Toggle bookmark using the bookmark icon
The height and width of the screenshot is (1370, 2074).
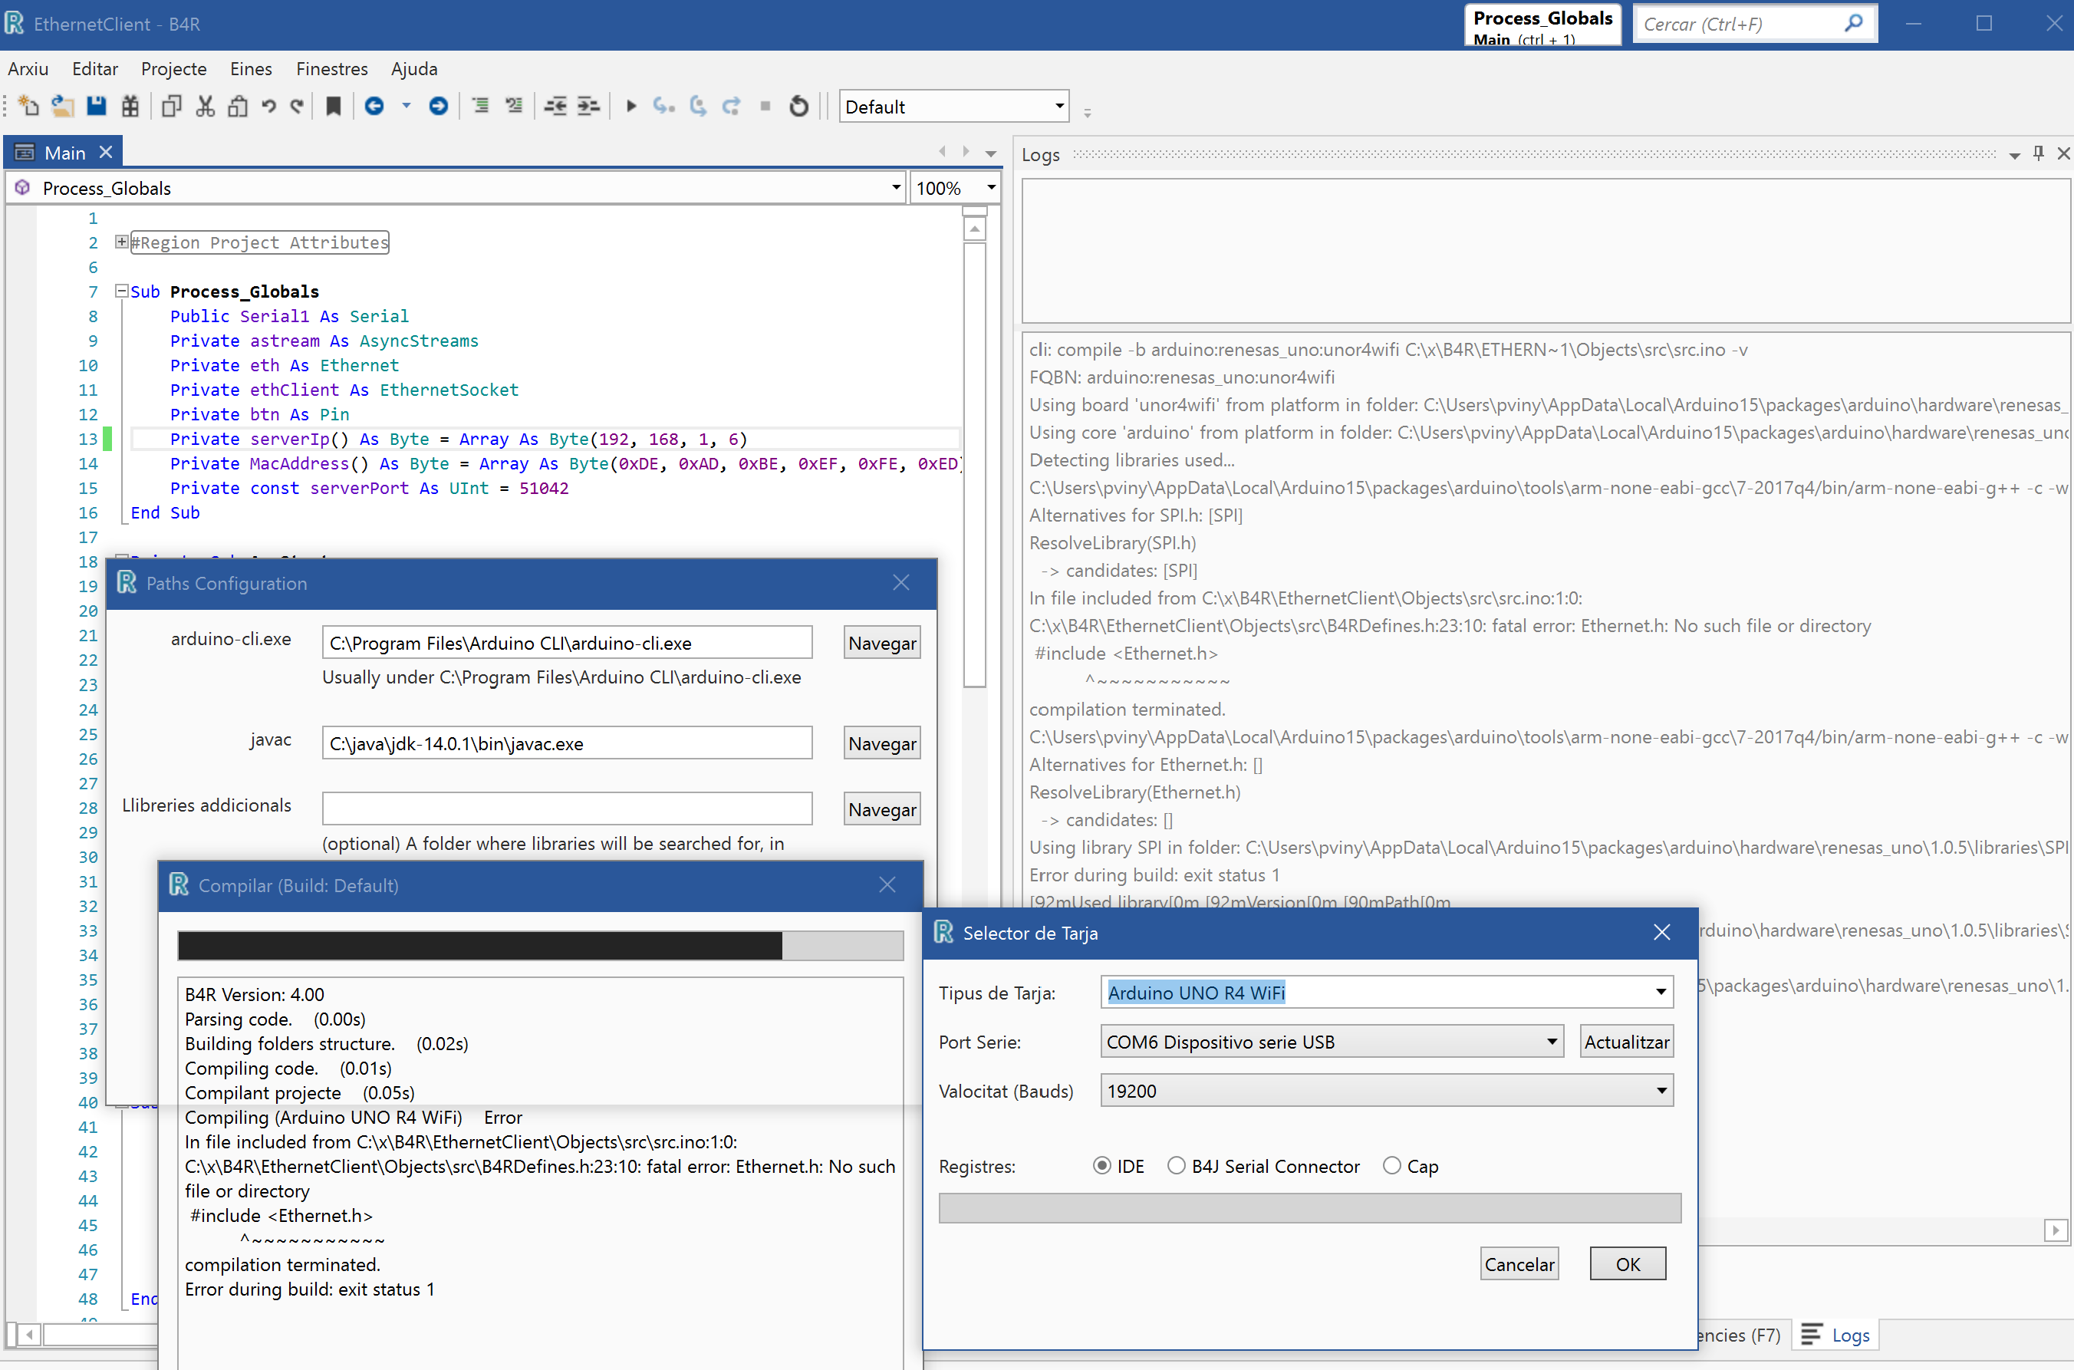[x=333, y=106]
